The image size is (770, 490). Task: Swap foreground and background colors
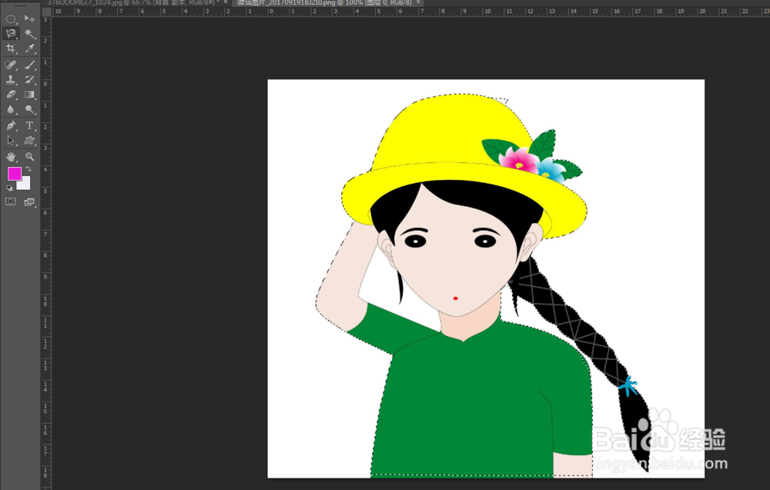(x=28, y=169)
